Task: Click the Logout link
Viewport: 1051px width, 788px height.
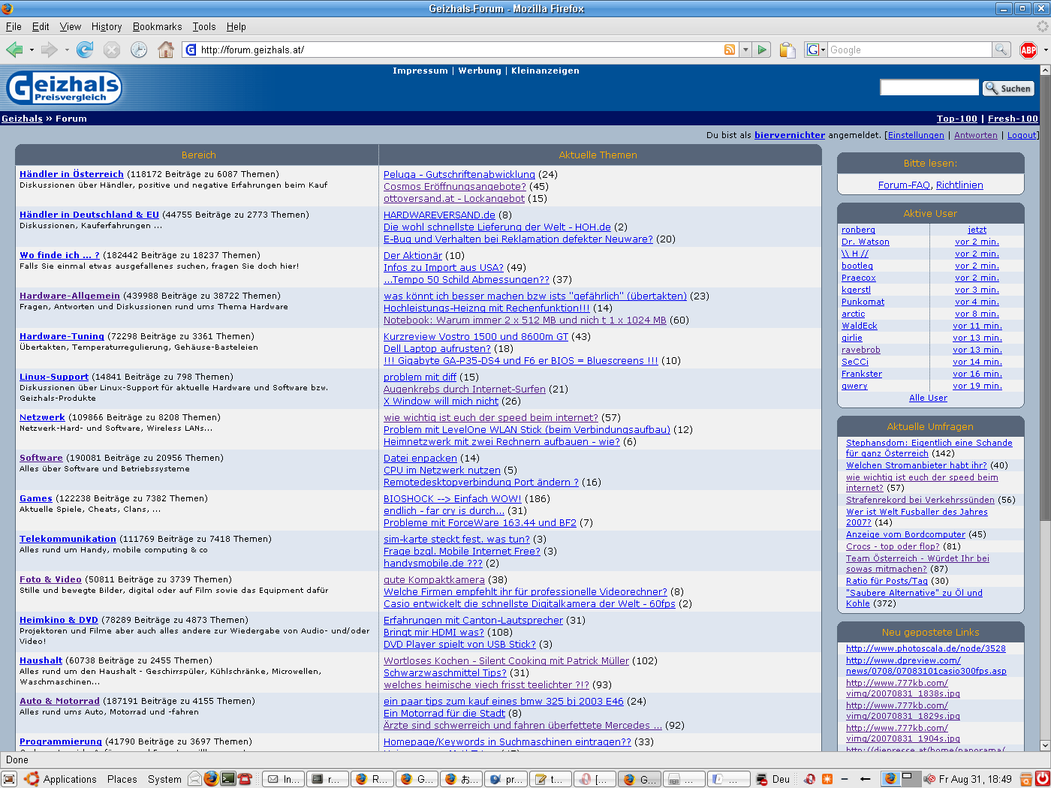Action: point(1022,135)
